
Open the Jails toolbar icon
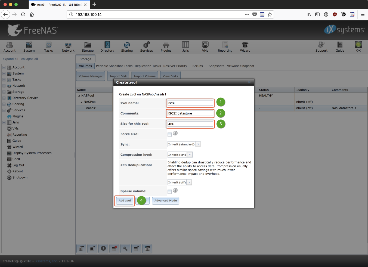click(185, 46)
